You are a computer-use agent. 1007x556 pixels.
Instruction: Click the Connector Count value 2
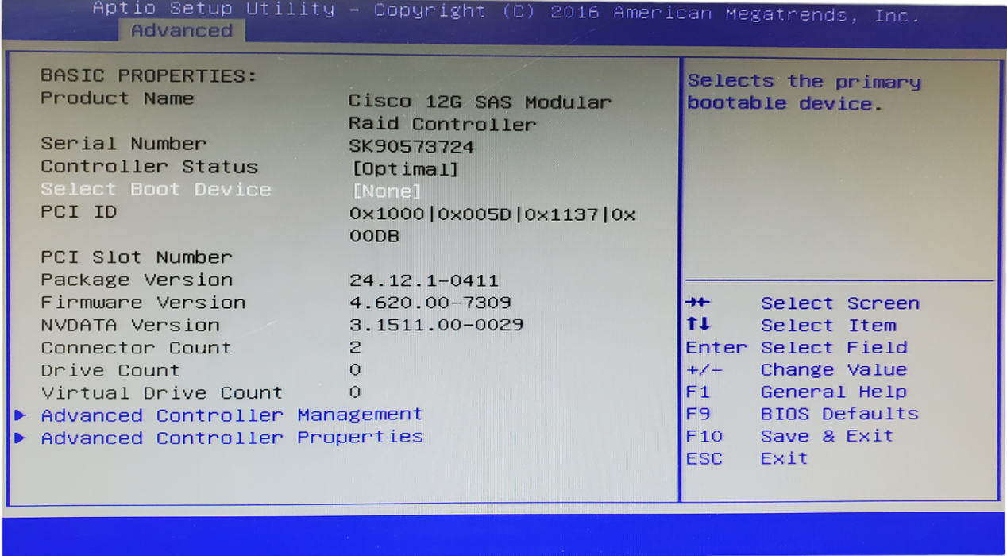pos(355,347)
